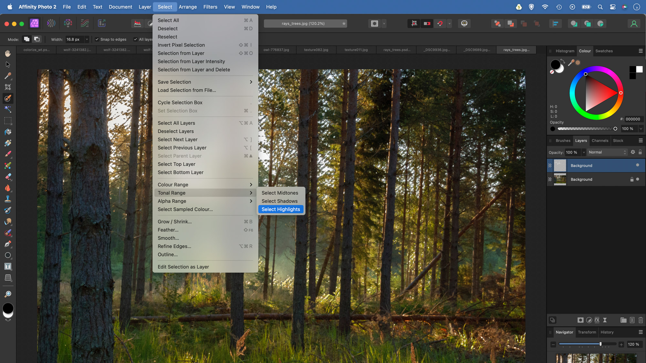
Task: Select the Burn flame tool
Action: 8,188
